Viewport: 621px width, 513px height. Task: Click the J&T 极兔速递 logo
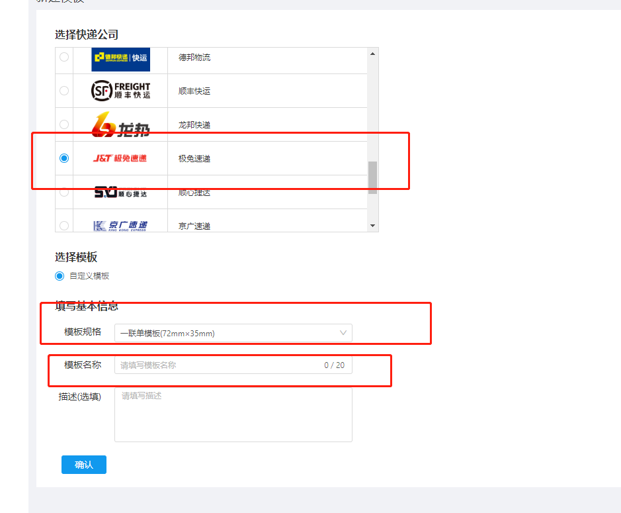[x=120, y=158]
